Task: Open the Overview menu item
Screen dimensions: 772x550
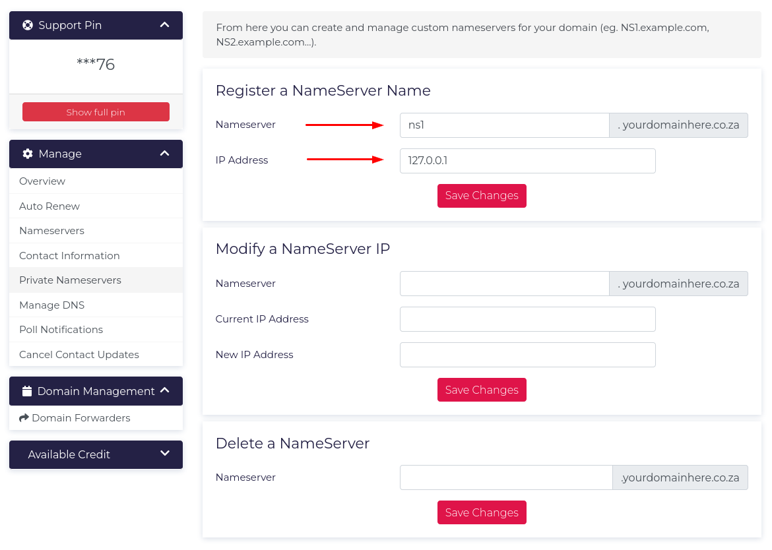Action: (42, 181)
